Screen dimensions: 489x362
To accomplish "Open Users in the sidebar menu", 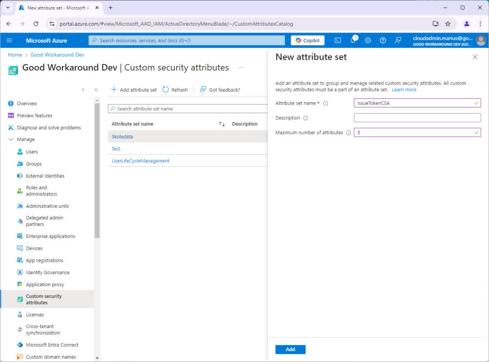I will pyautogui.click(x=32, y=152).
